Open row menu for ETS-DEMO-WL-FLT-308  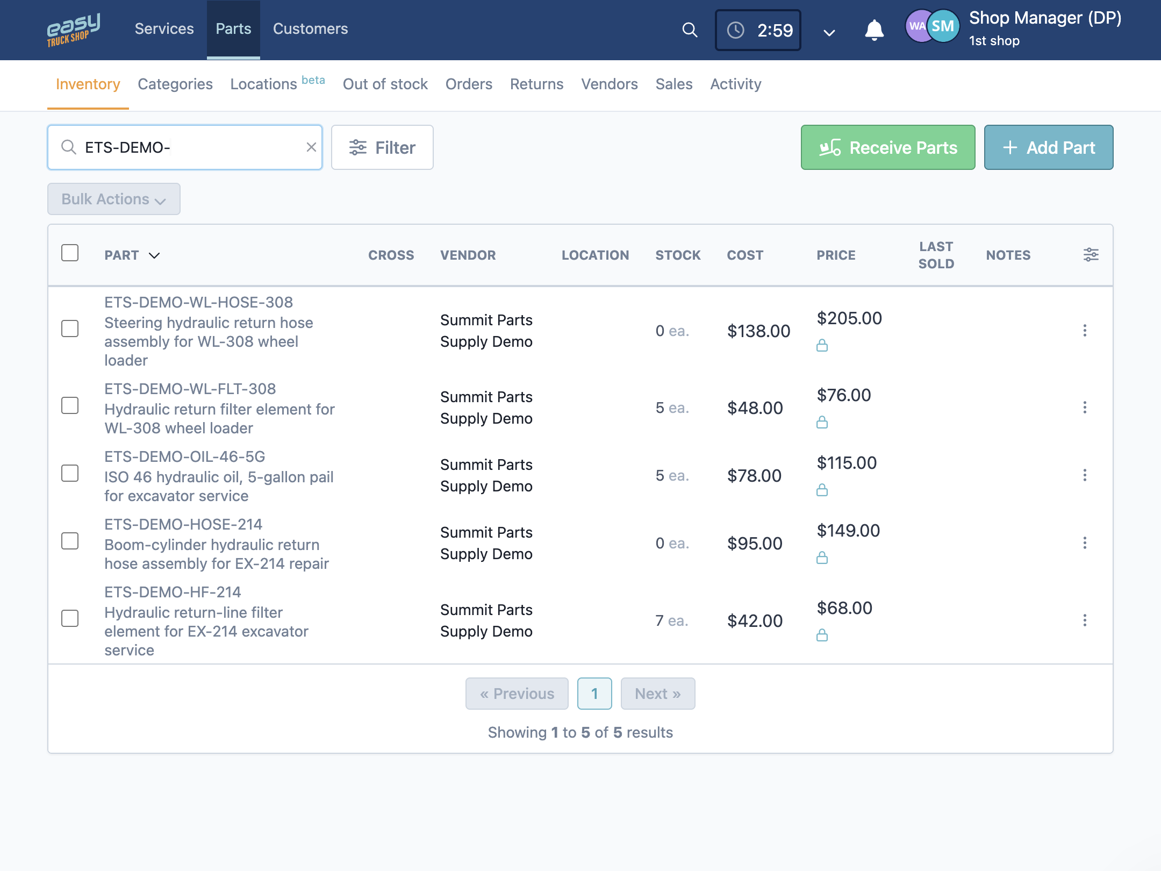pyautogui.click(x=1085, y=408)
